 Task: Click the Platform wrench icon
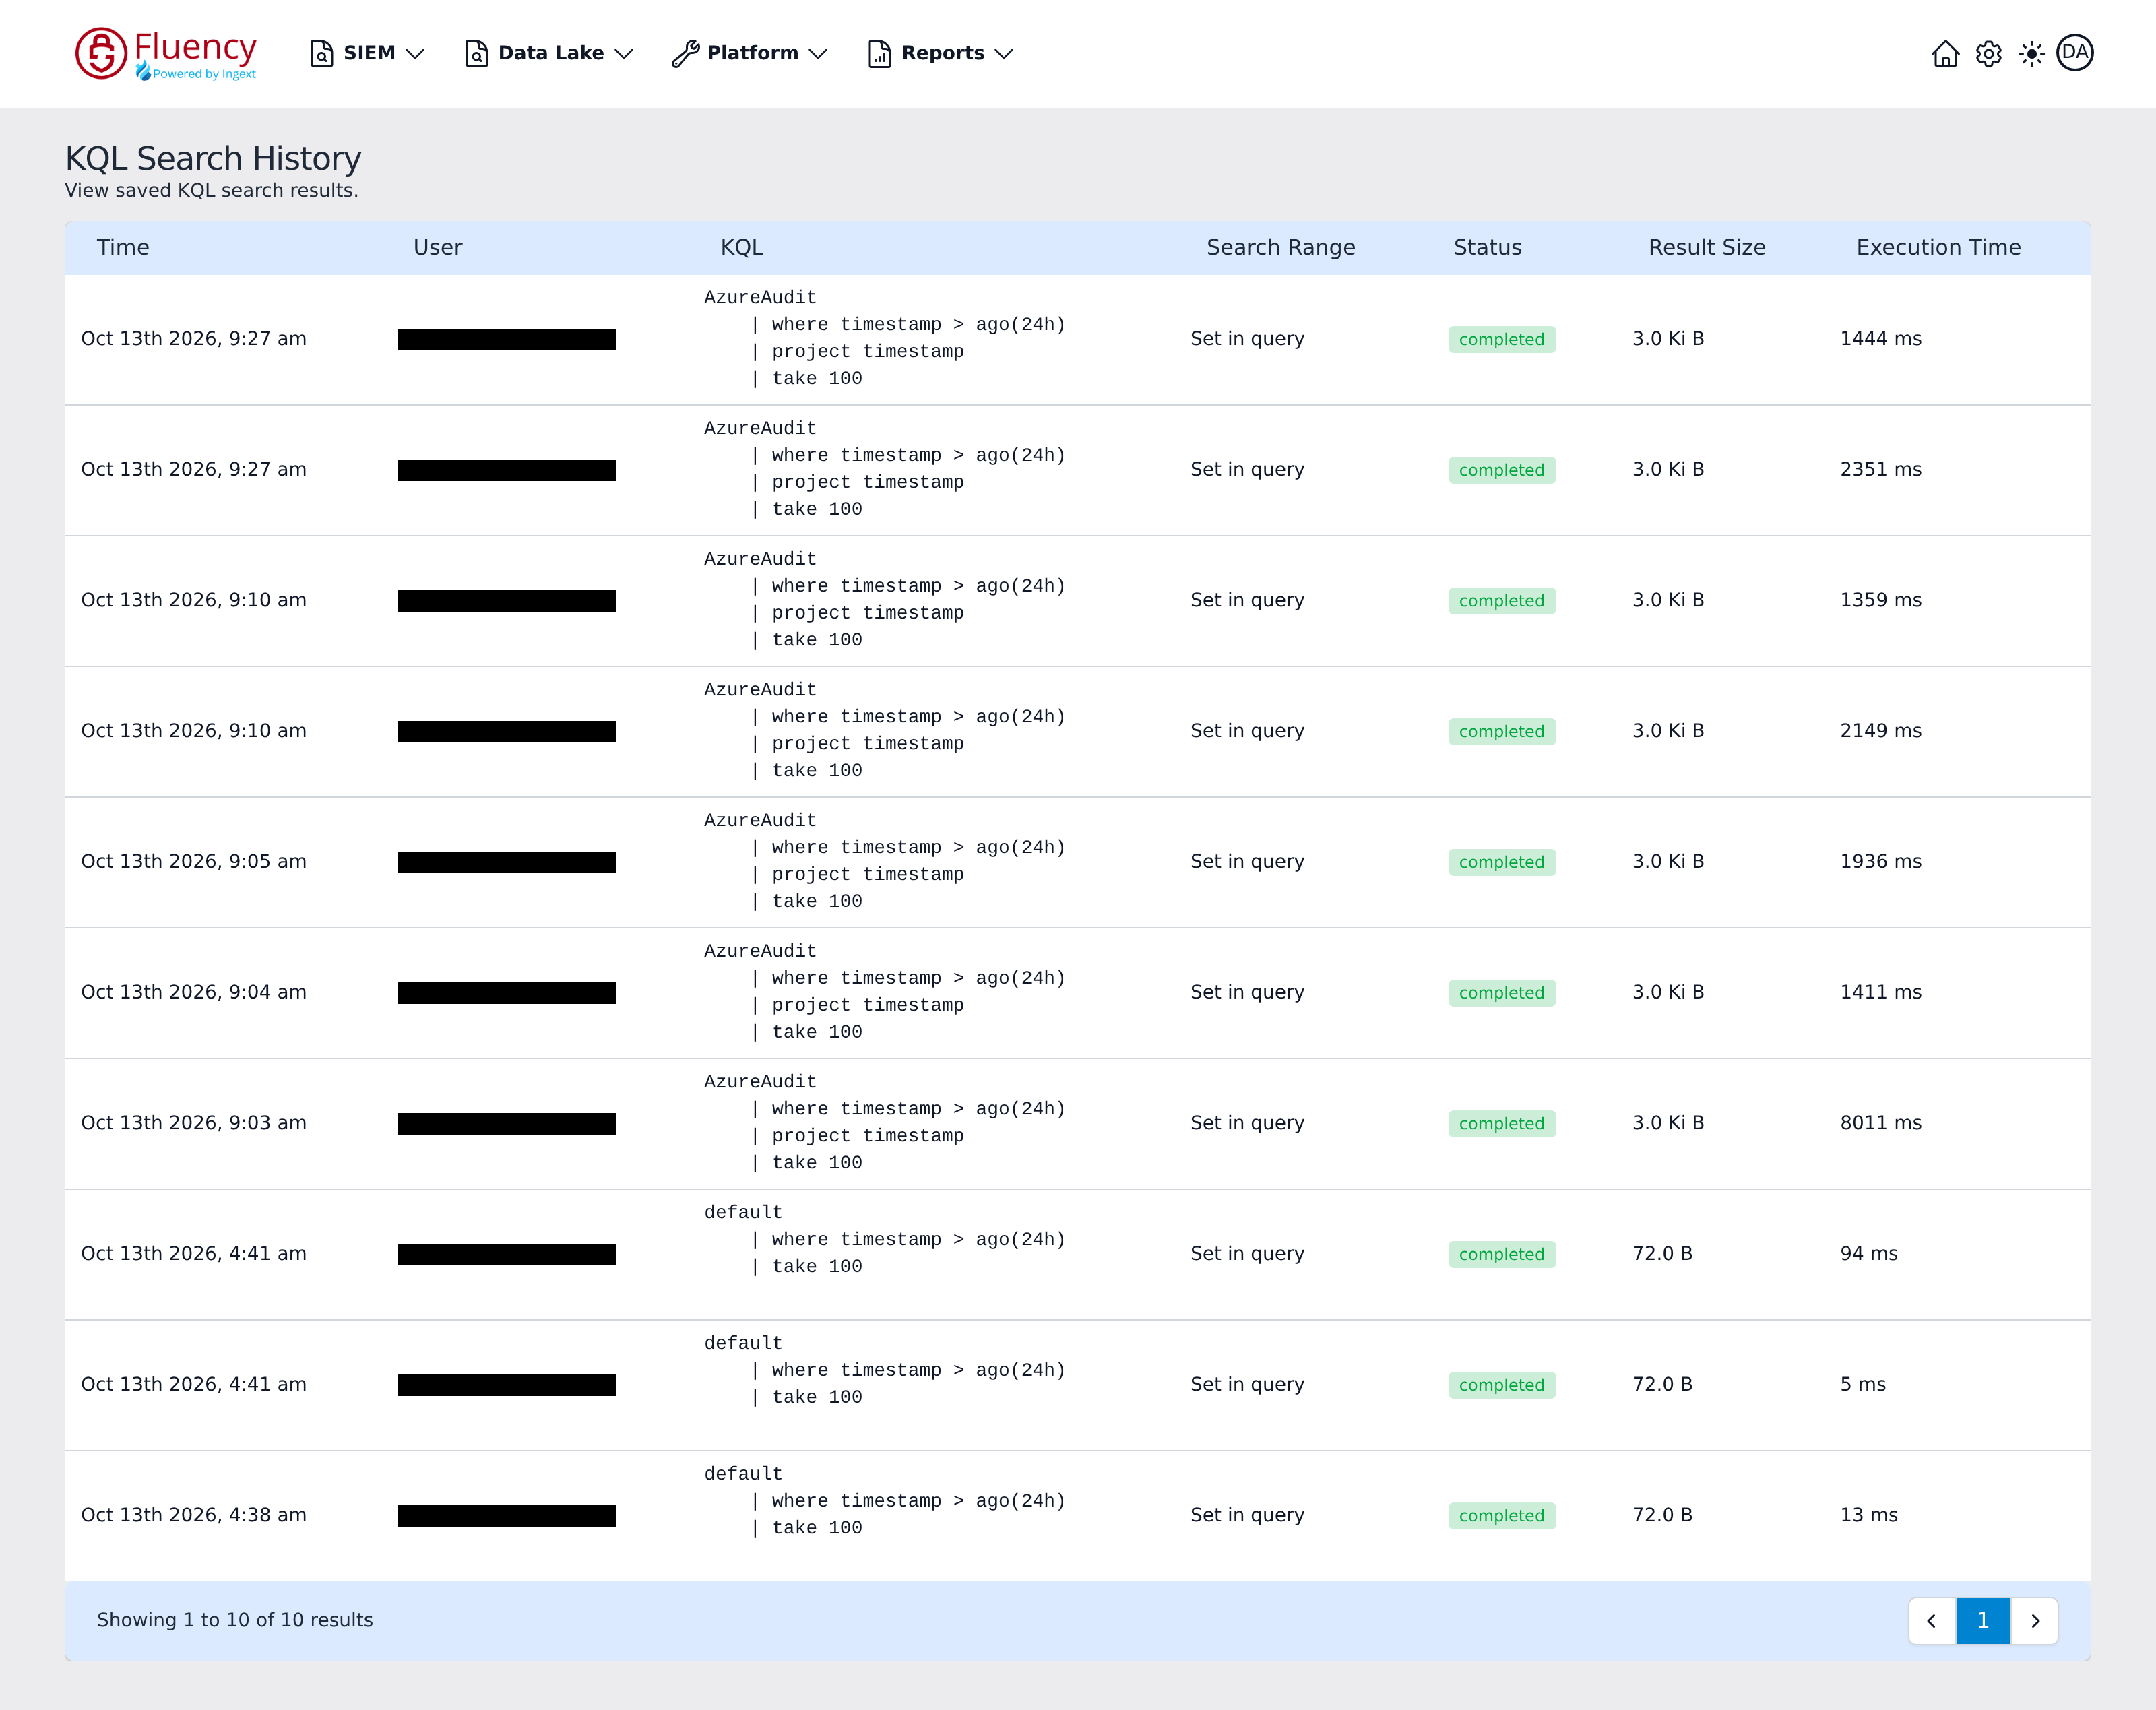pos(685,53)
